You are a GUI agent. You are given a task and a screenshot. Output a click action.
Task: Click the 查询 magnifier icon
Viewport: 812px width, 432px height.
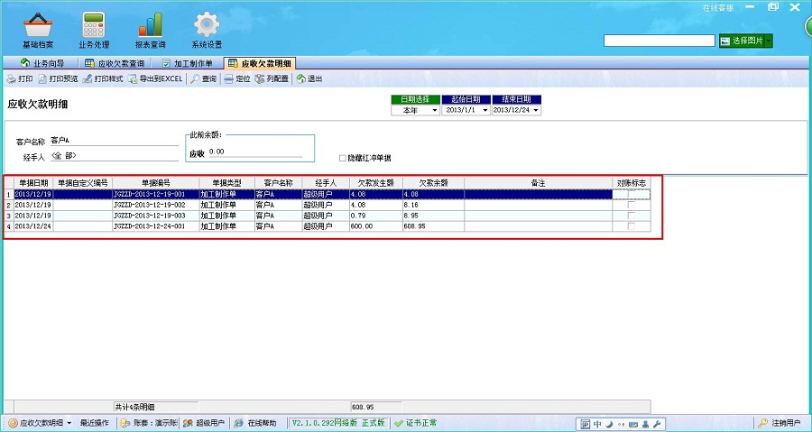pyautogui.click(x=203, y=79)
